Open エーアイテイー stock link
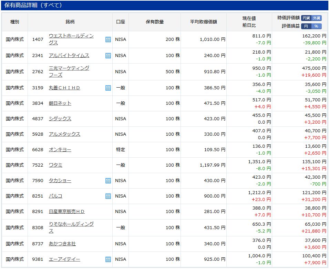The height and width of the screenshot is (269, 329). (64, 259)
